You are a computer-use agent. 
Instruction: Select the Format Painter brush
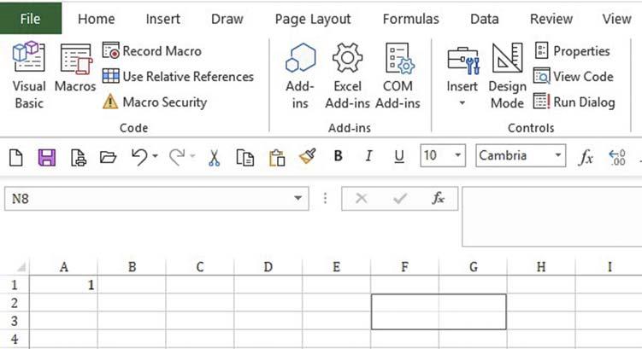(308, 157)
